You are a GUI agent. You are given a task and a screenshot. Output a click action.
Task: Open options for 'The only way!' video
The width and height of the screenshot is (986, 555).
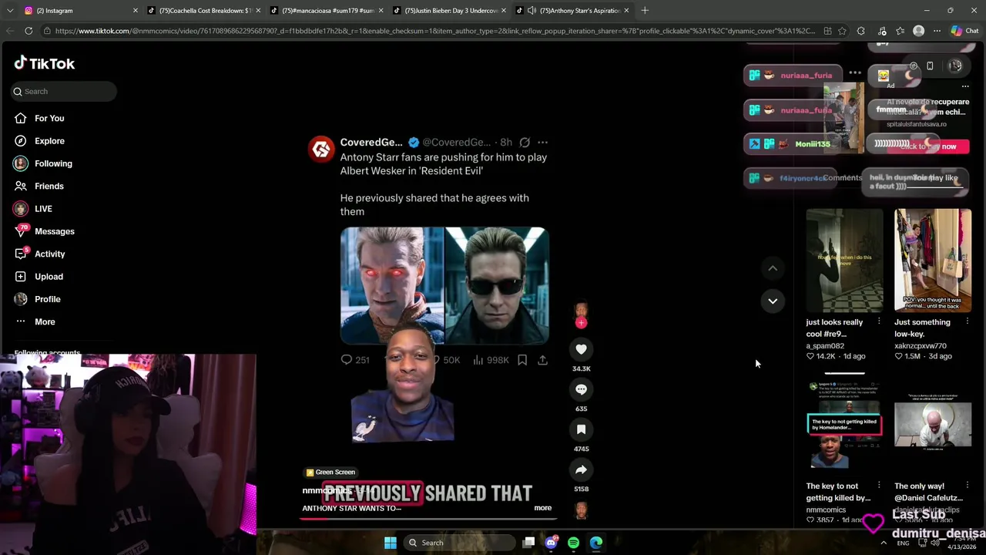point(967,486)
